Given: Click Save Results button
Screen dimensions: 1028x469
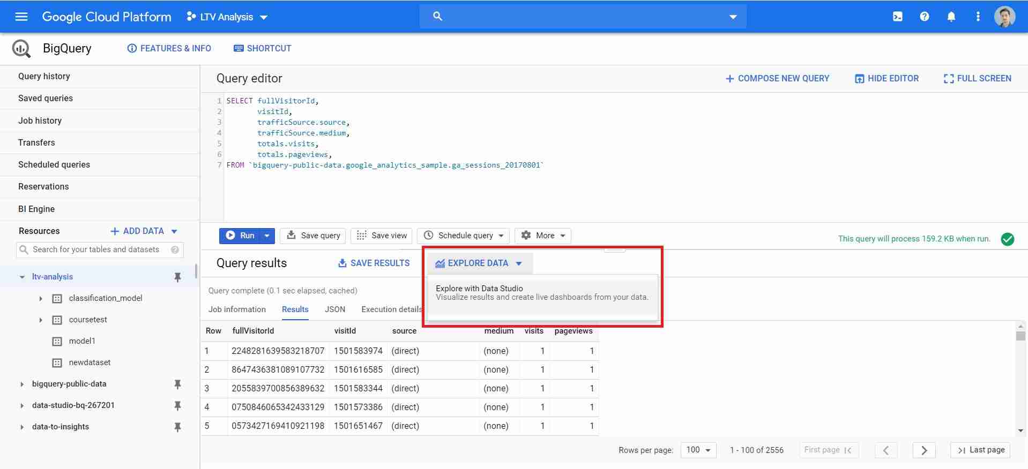Looking at the screenshot, I should 374,263.
